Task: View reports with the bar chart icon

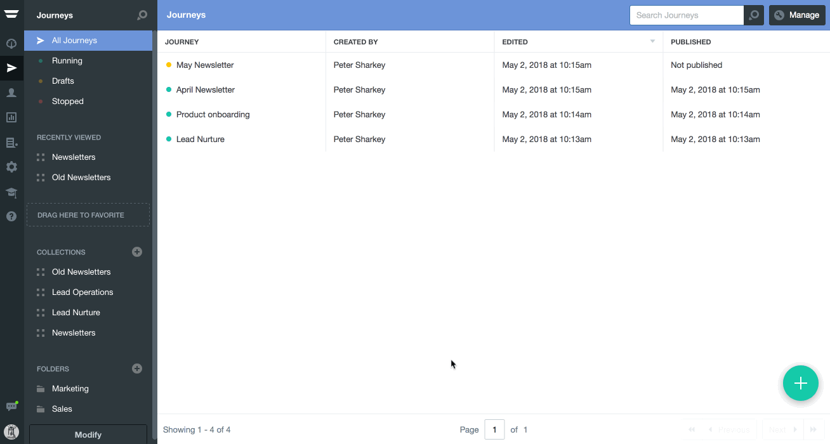Action: (x=11, y=117)
